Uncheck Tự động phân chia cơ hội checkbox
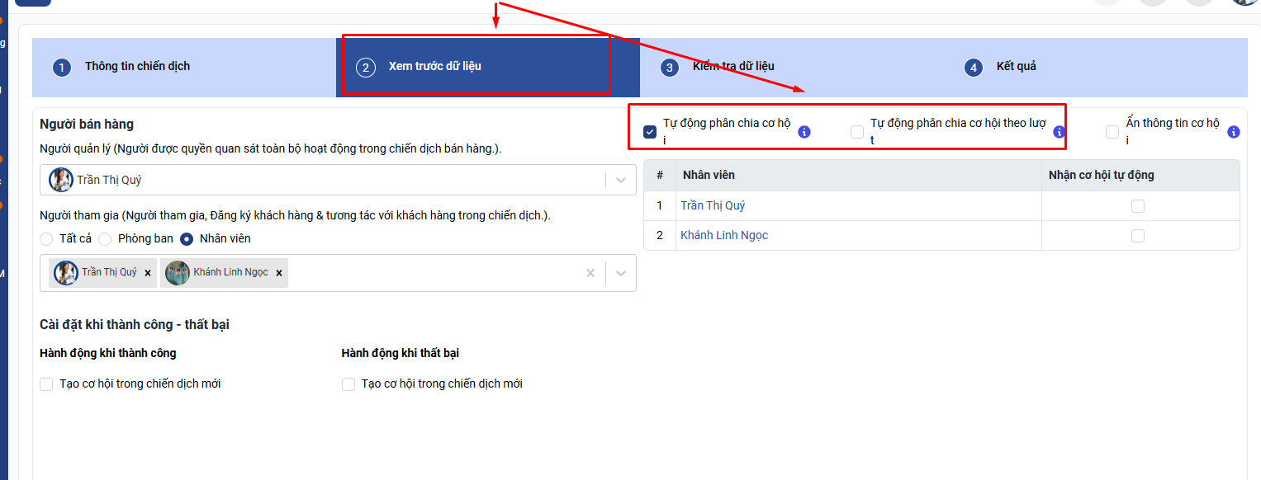This screenshot has width=1261, height=480. click(650, 132)
